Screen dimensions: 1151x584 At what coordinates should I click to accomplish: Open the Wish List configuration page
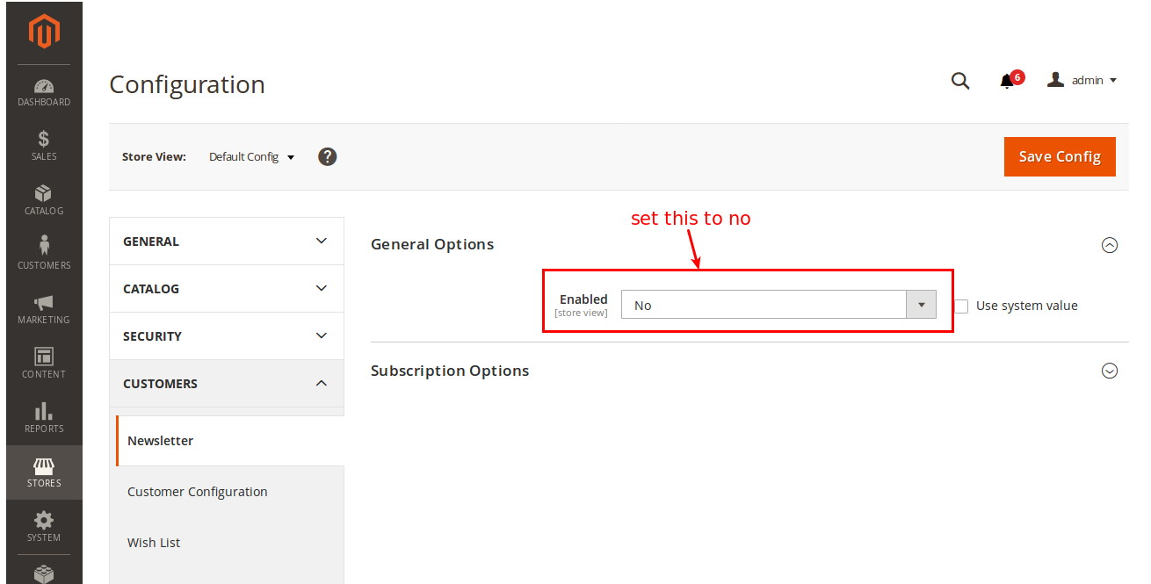154,542
